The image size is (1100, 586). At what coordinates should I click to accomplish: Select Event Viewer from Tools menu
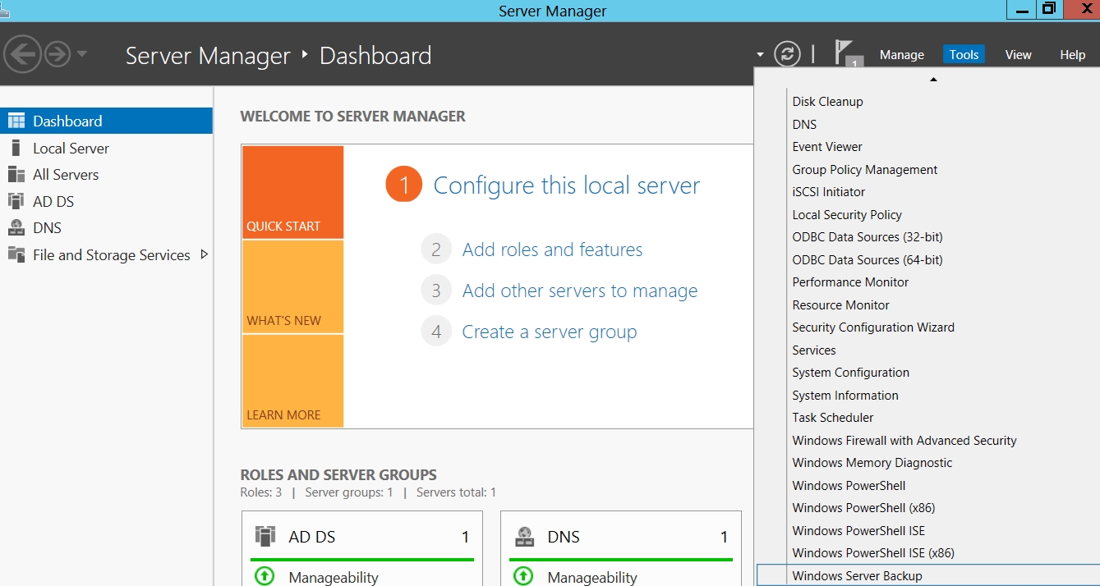tap(826, 147)
